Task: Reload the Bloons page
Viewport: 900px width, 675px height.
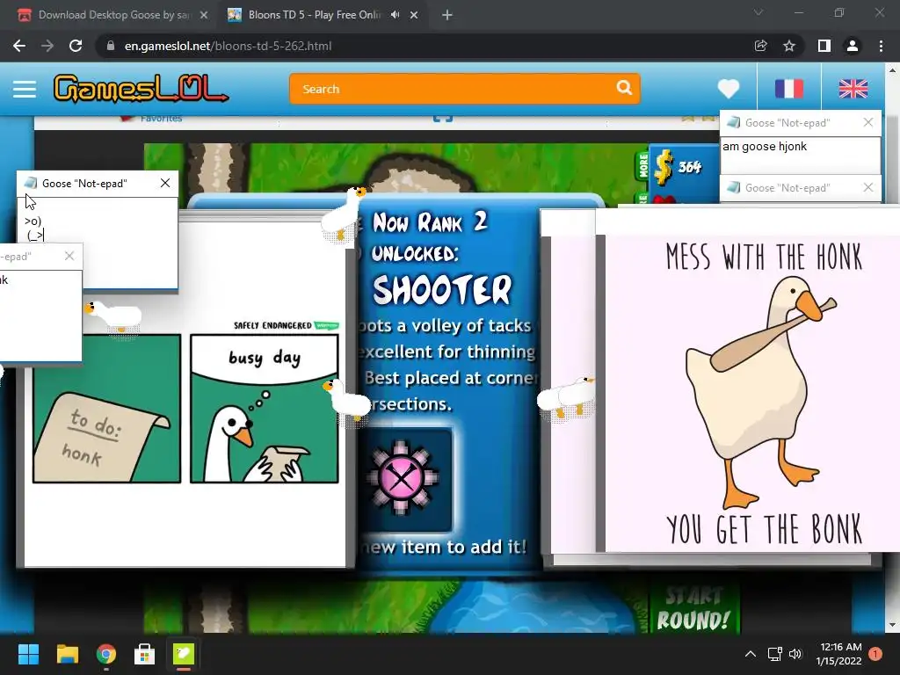Action: pos(76,46)
